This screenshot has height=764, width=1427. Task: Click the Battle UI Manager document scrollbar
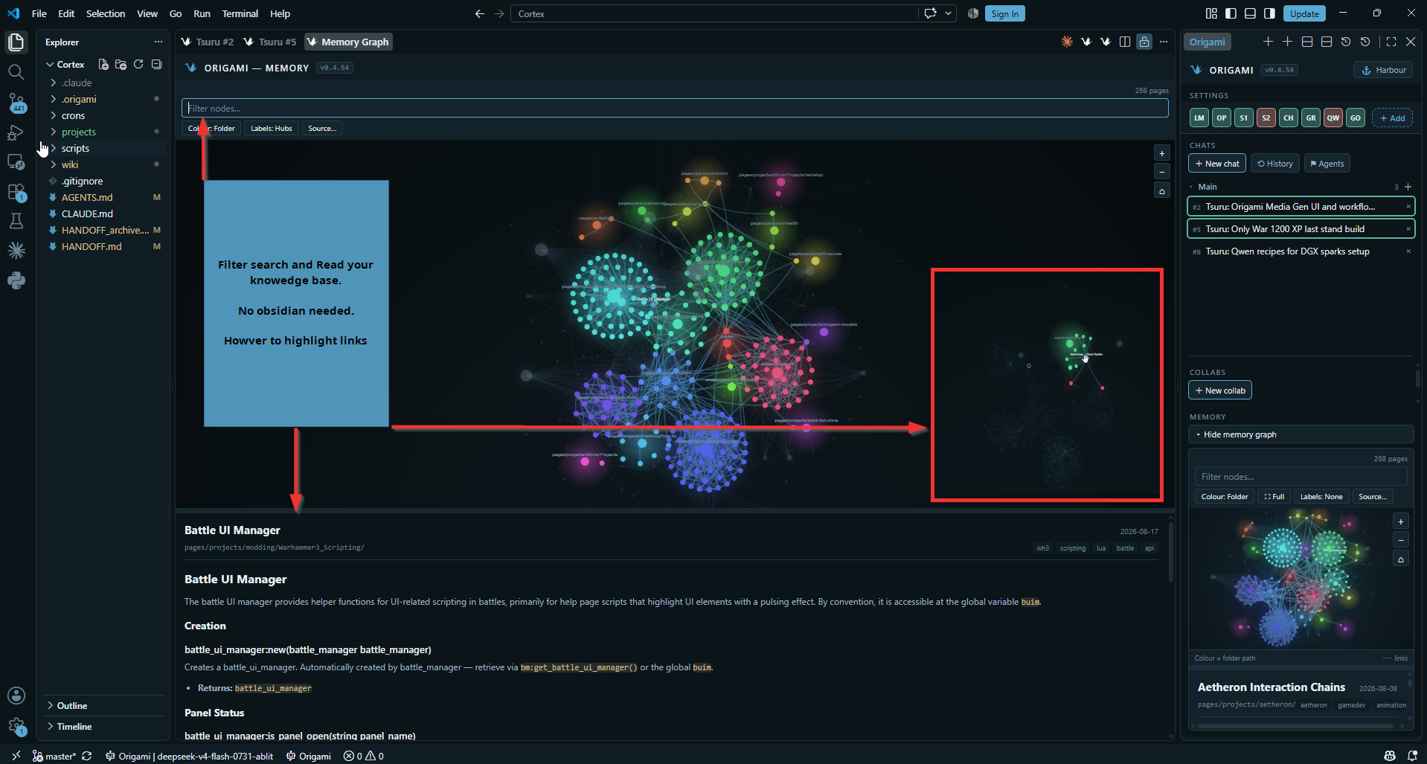pos(1170,554)
